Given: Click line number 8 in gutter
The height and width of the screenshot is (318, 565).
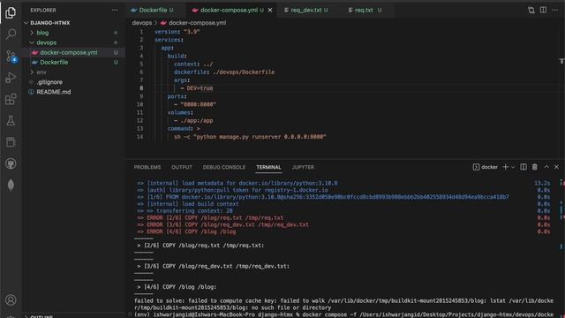Looking at the screenshot, I should pos(141,88).
